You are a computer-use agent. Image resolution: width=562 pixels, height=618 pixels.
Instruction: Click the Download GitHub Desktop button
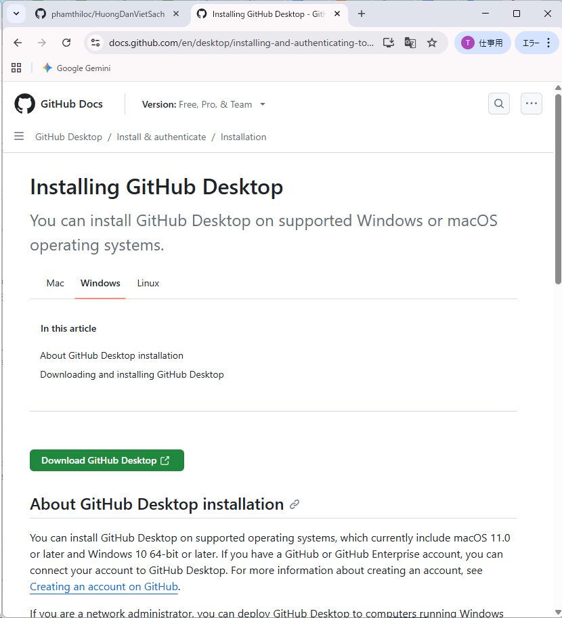tap(107, 460)
